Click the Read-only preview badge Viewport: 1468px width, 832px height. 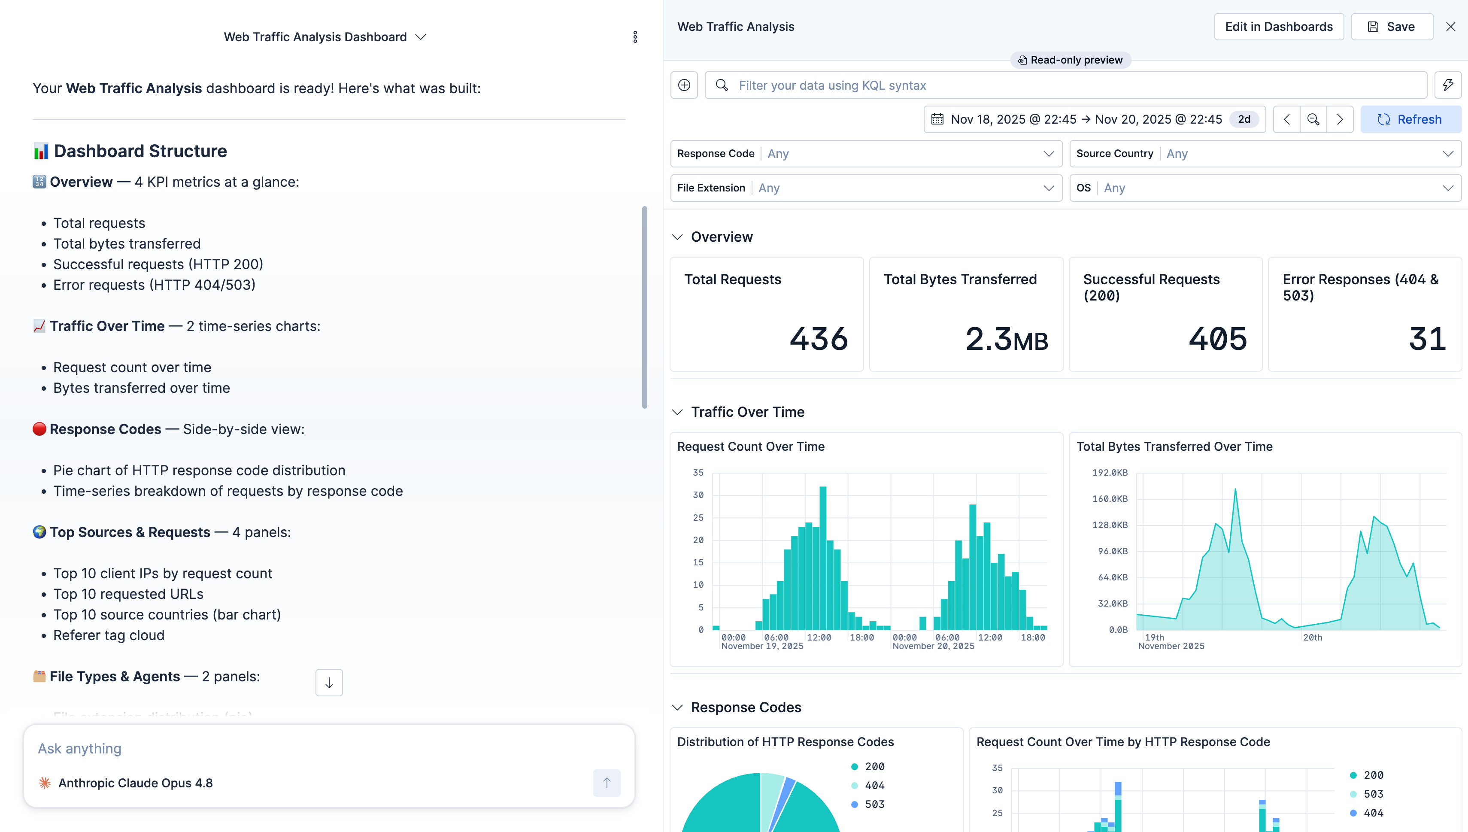pos(1071,60)
